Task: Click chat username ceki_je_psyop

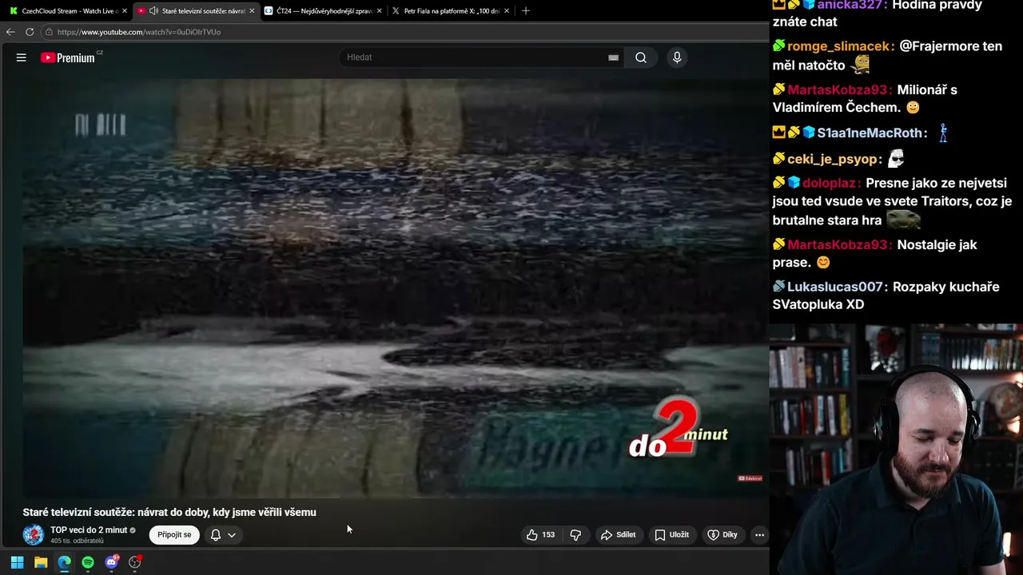Action: coord(834,159)
